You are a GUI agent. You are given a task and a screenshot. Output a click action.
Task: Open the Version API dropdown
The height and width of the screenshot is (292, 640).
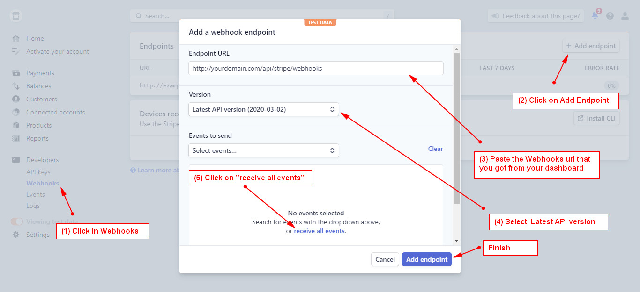[x=263, y=109]
